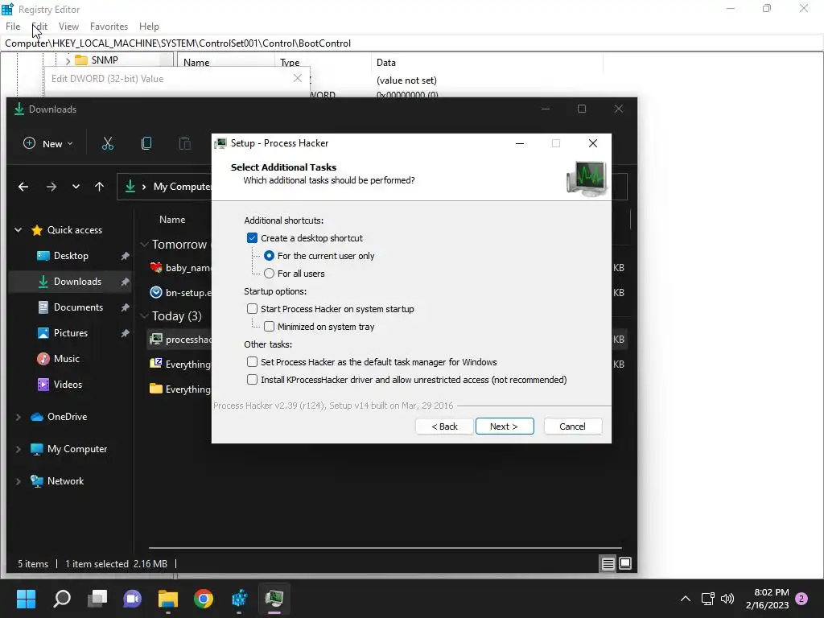Select the baby_name file icon
The image size is (824, 618).
pyautogui.click(x=156, y=267)
